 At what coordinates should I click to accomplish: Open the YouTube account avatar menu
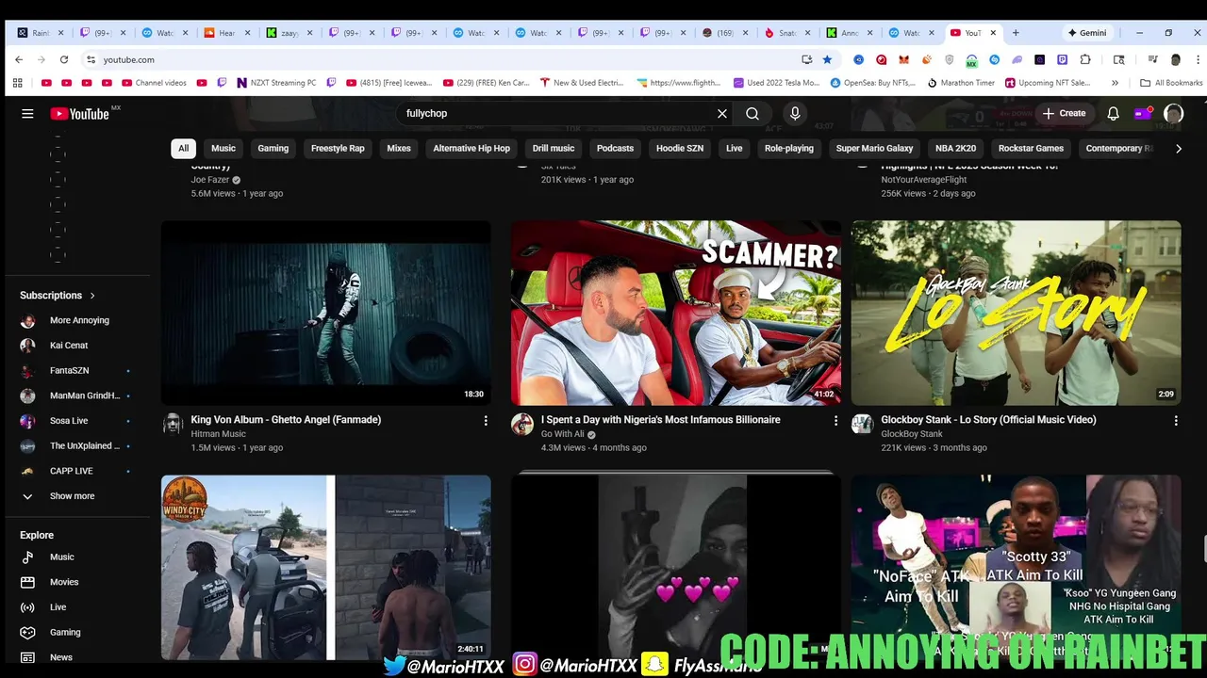coord(1173,113)
